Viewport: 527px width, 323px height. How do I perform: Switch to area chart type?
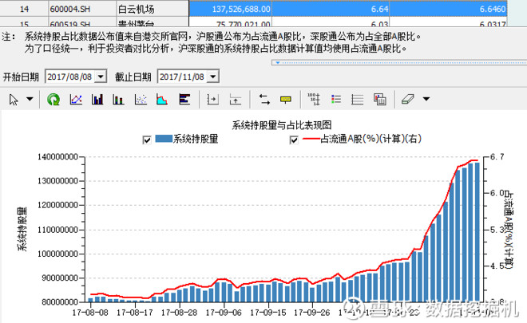(162, 100)
